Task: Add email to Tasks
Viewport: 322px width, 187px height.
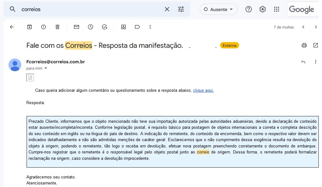Action: pyautogui.click(x=104, y=27)
